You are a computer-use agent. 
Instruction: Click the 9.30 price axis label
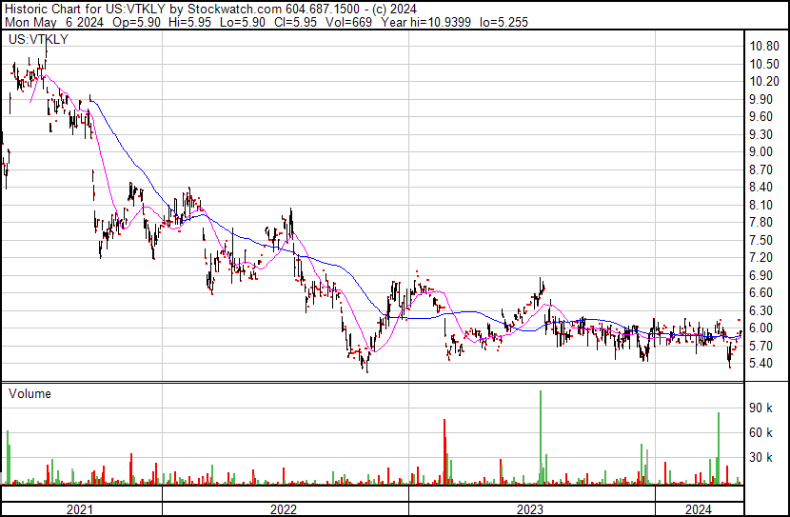click(x=760, y=134)
